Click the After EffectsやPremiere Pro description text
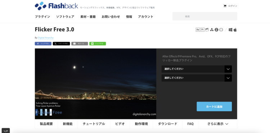Viewport: 270px width, 133px height. click(196, 58)
